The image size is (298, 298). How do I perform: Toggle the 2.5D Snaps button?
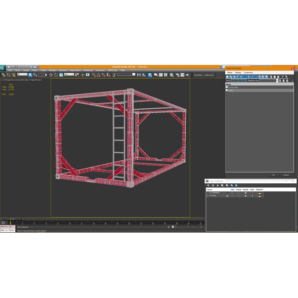click(94, 75)
